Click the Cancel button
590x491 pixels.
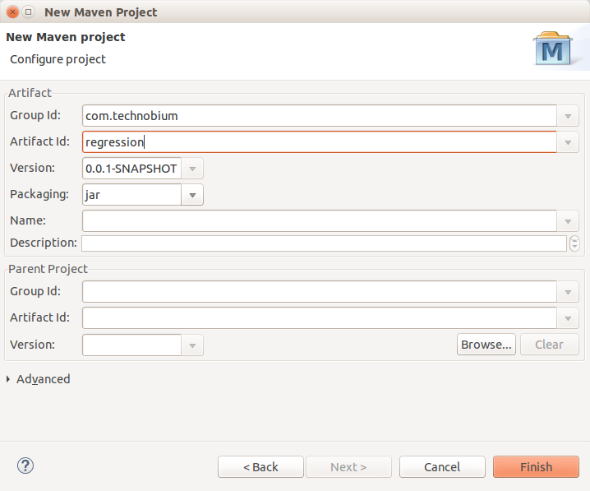click(442, 467)
